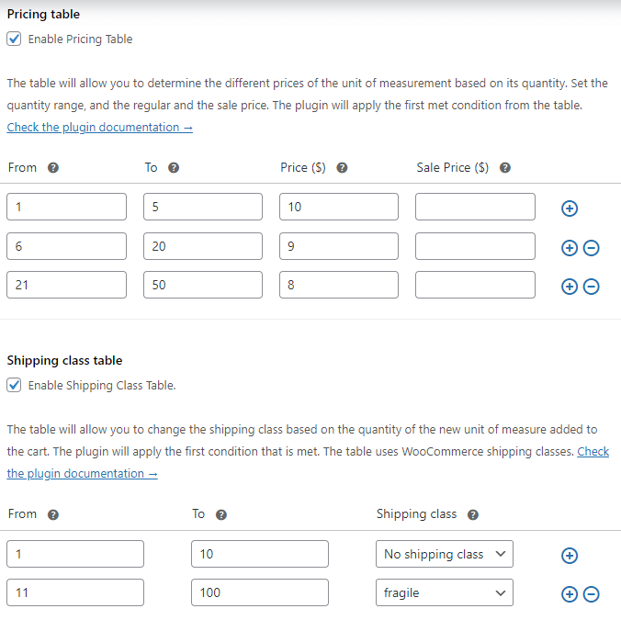Remove the 21–50 pricing row
The height and width of the screenshot is (620, 621).
591,287
